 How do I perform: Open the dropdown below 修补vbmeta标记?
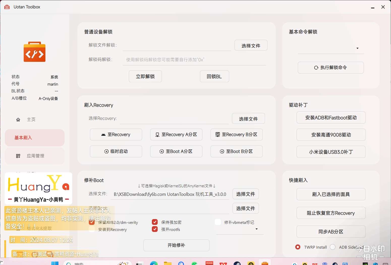[x=257, y=229]
